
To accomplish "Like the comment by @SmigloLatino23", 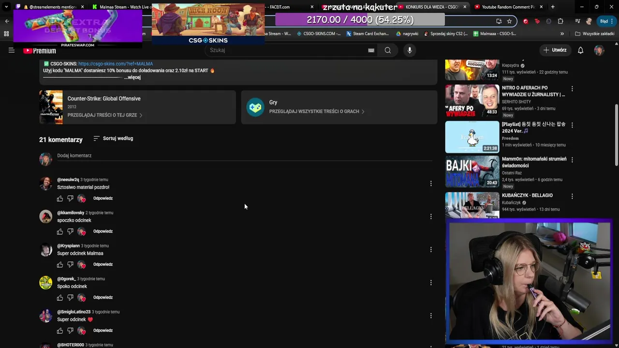I will pos(60,331).
